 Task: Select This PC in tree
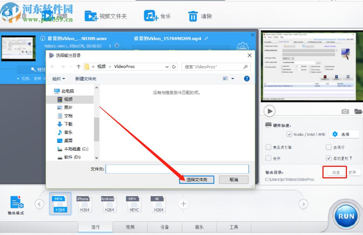pos(64,91)
